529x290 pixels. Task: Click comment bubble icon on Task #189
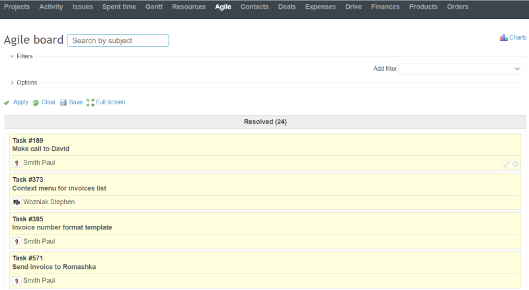515,164
